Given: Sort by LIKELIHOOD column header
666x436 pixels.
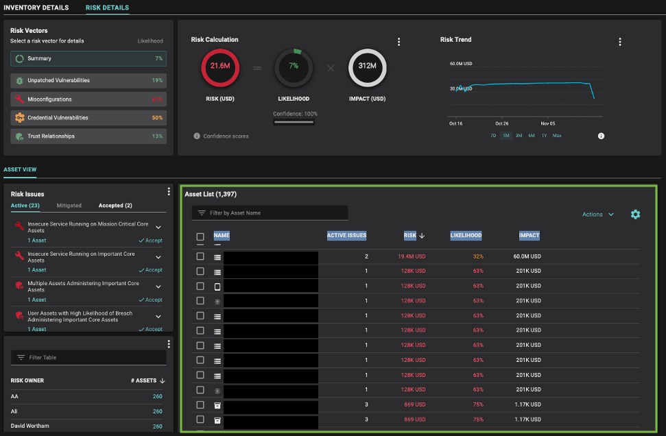Looking at the screenshot, I should point(466,236).
